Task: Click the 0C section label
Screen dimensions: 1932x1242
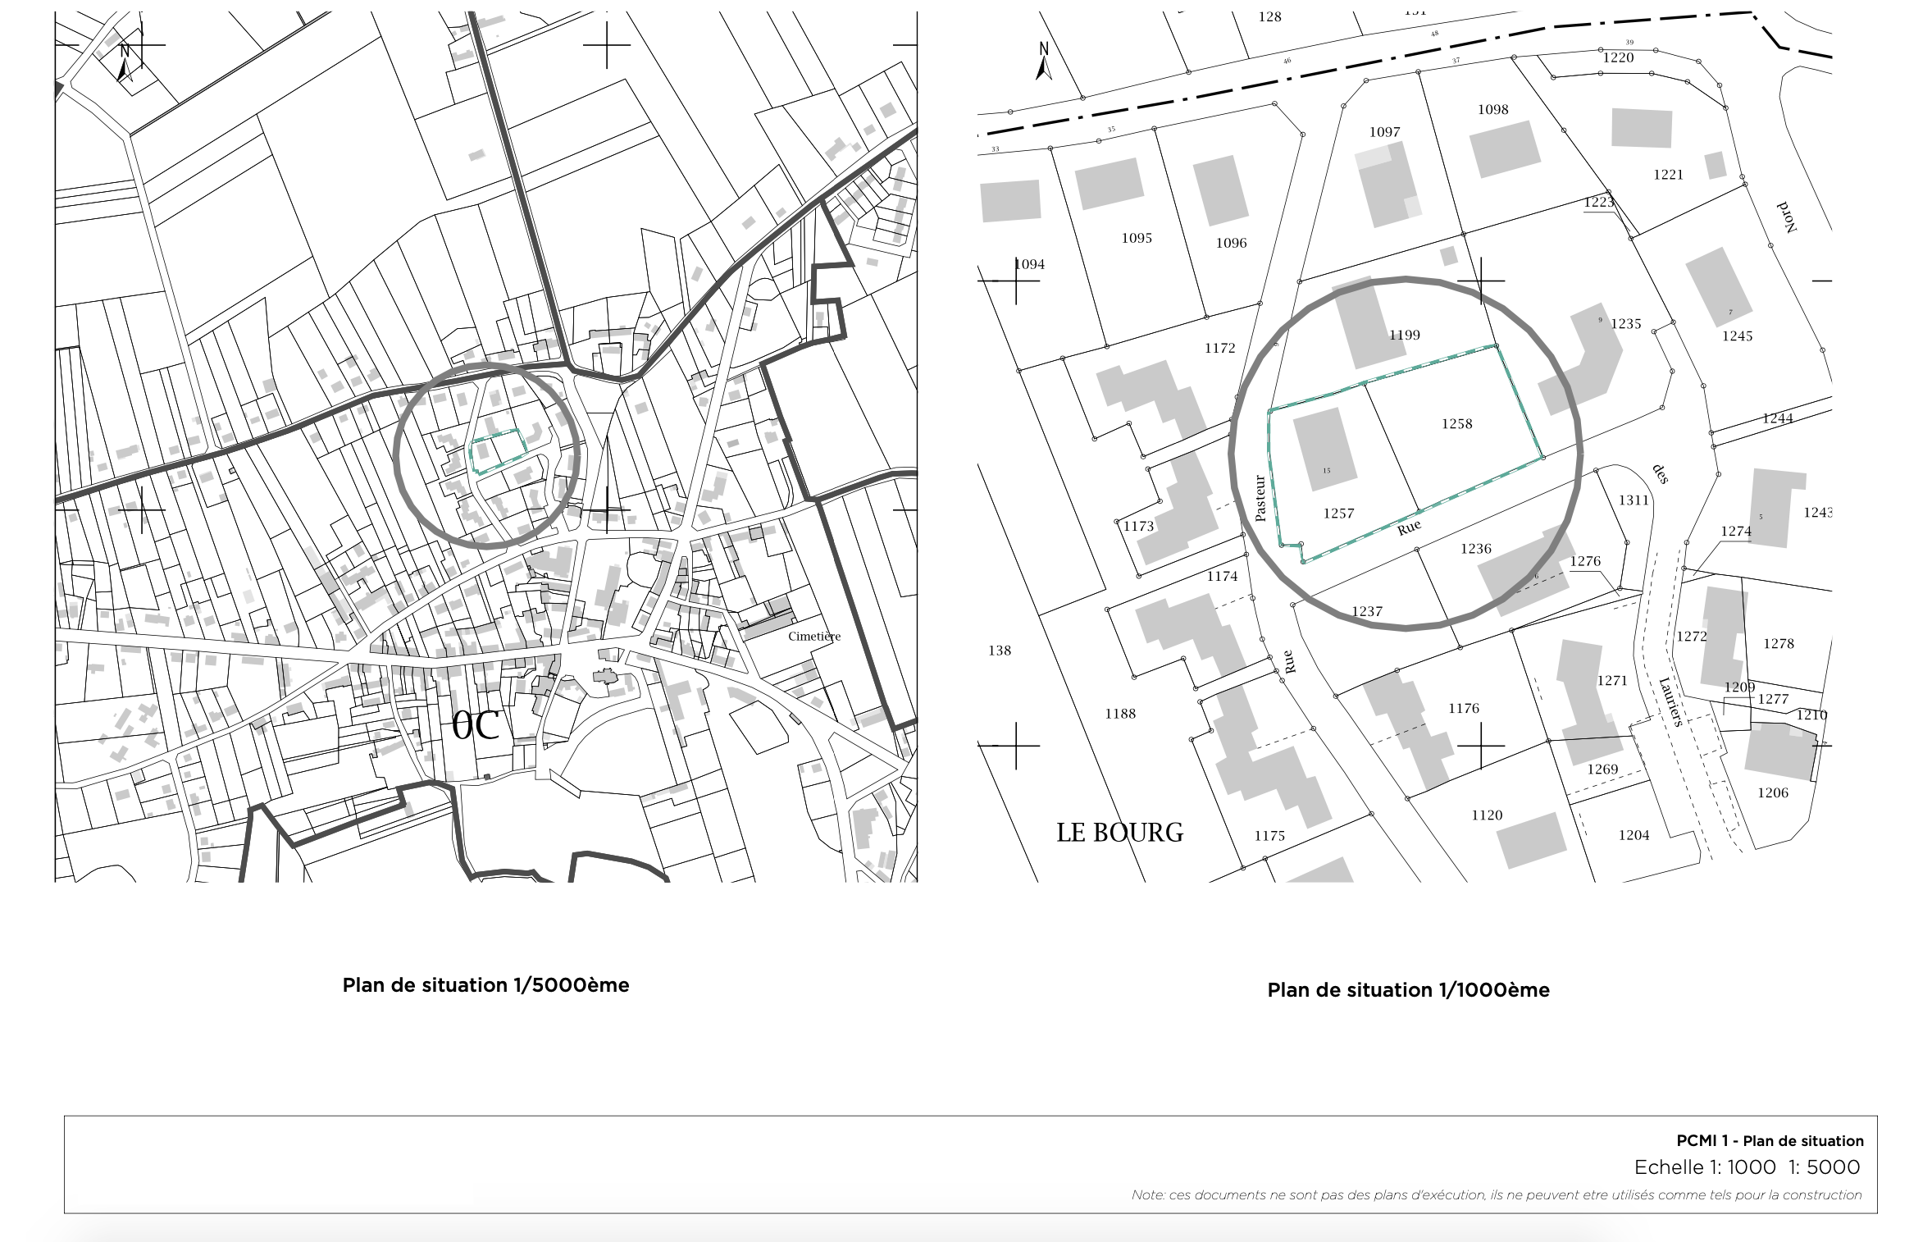Action: coord(476,725)
